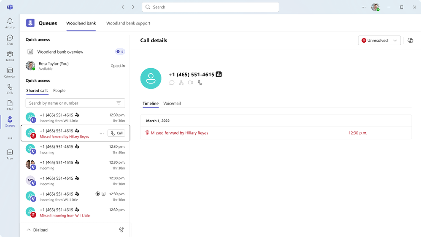Show more apps via sidebar ellipsis
The width and height of the screenshot is (421, 237).
(x=10, y=138)
